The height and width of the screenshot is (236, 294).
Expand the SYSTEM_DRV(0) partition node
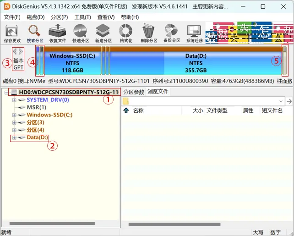14,100
